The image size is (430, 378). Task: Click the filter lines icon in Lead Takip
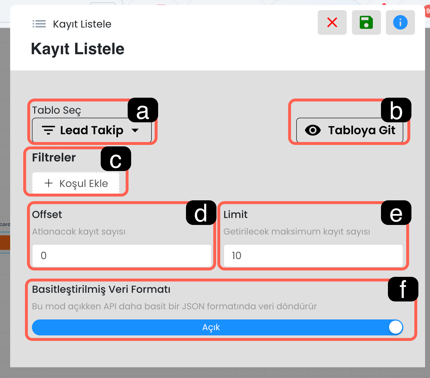[x=48, y=130]
